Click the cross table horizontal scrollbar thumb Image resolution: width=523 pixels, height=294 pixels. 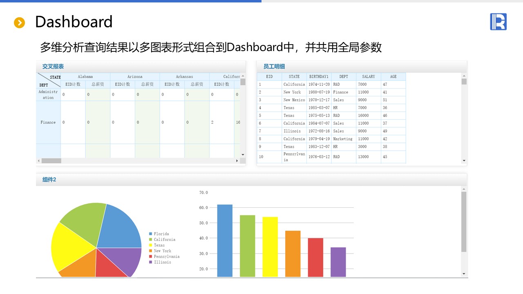[51, 161]
